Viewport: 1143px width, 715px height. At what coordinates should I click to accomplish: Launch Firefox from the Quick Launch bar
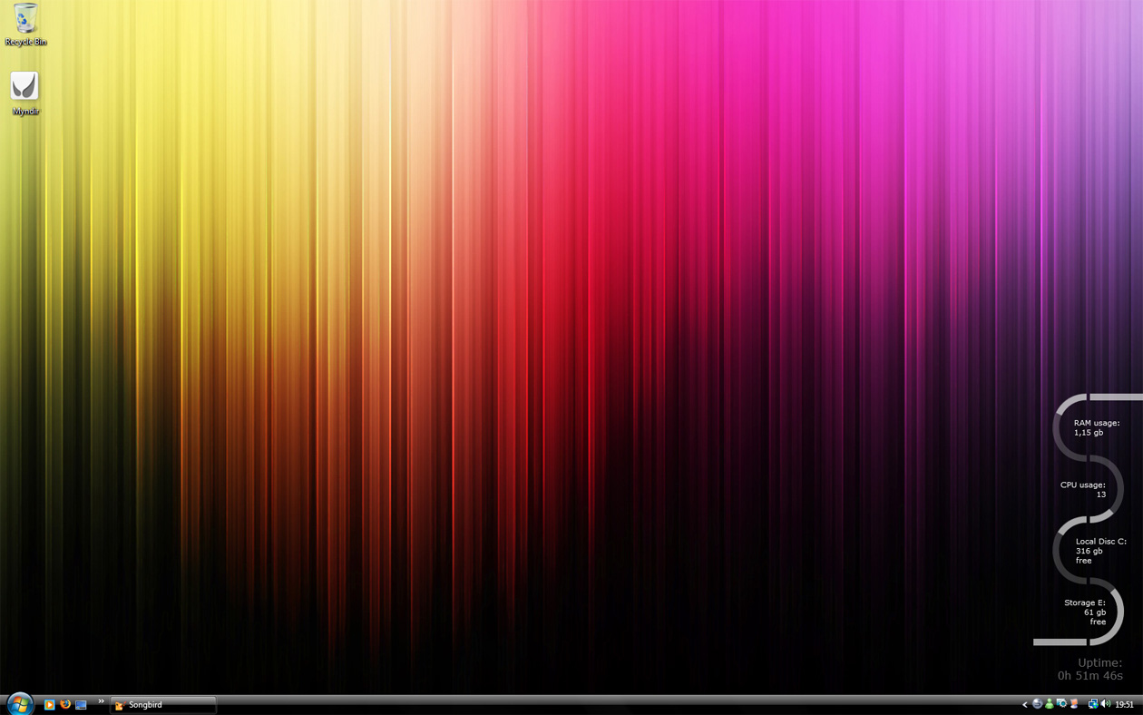65,704
